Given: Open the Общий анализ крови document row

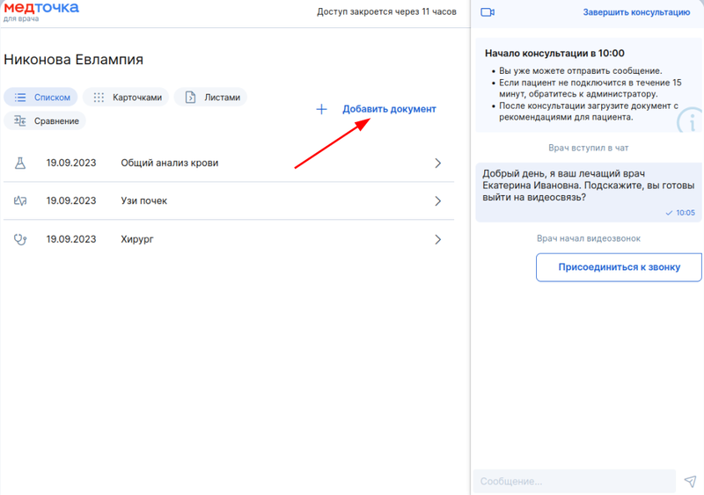Looking at the screenshot, I should coord(229,163).
